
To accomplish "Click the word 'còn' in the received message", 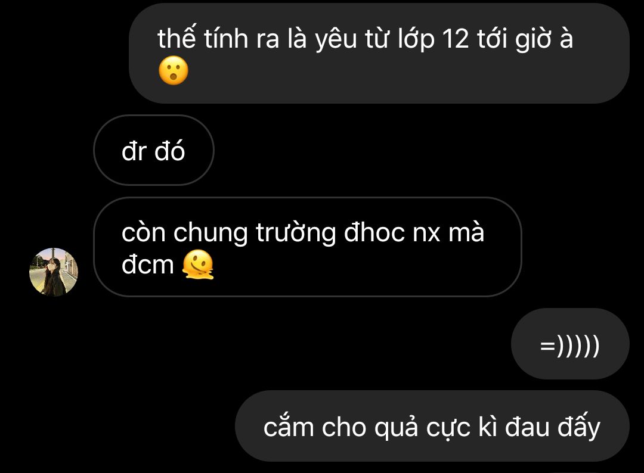I will (143, 232).
